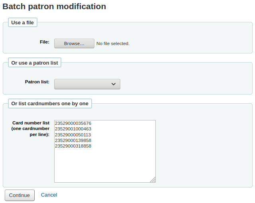Image resolution: width=255 pixels, height=203 pixels.
Task: Click the 'Batch patron modification' heading
Action: coord(54,6)
